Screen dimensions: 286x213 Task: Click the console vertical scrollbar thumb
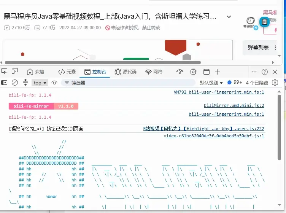[x=279, y=127]
